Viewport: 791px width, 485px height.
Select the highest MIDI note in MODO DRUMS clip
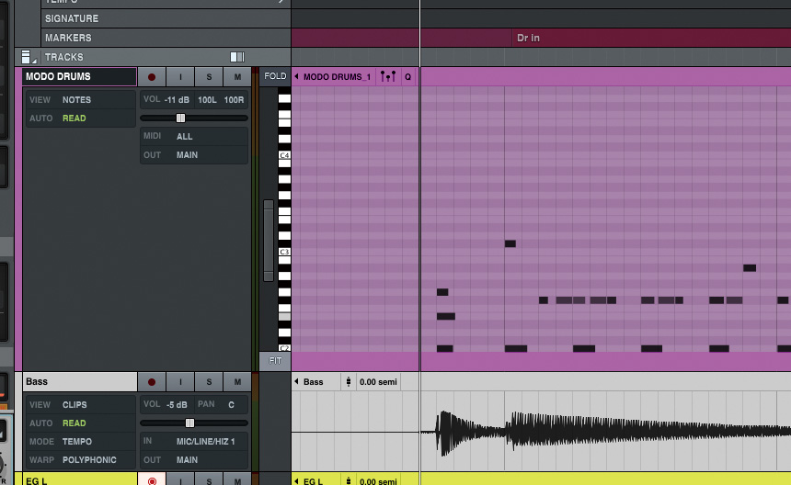point(510,243)
